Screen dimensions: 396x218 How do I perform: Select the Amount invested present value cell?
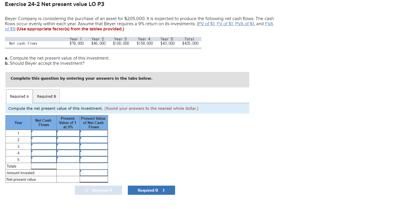click(x=94, y=173)
